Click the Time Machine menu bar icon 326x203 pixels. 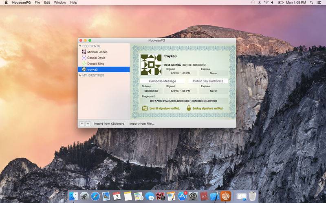tap(253, 2)
